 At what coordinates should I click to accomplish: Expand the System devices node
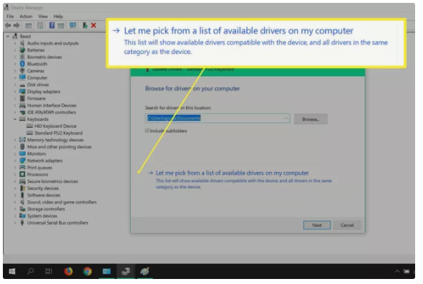click(15, 216)
